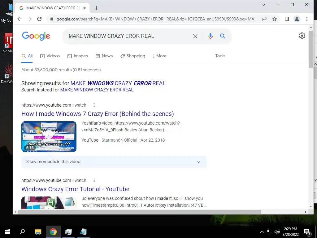Viewport: 317px width, 238px height.
Task: Open Windows Crazy Error Tutorial thumbnail
Action: click(49, 203)
